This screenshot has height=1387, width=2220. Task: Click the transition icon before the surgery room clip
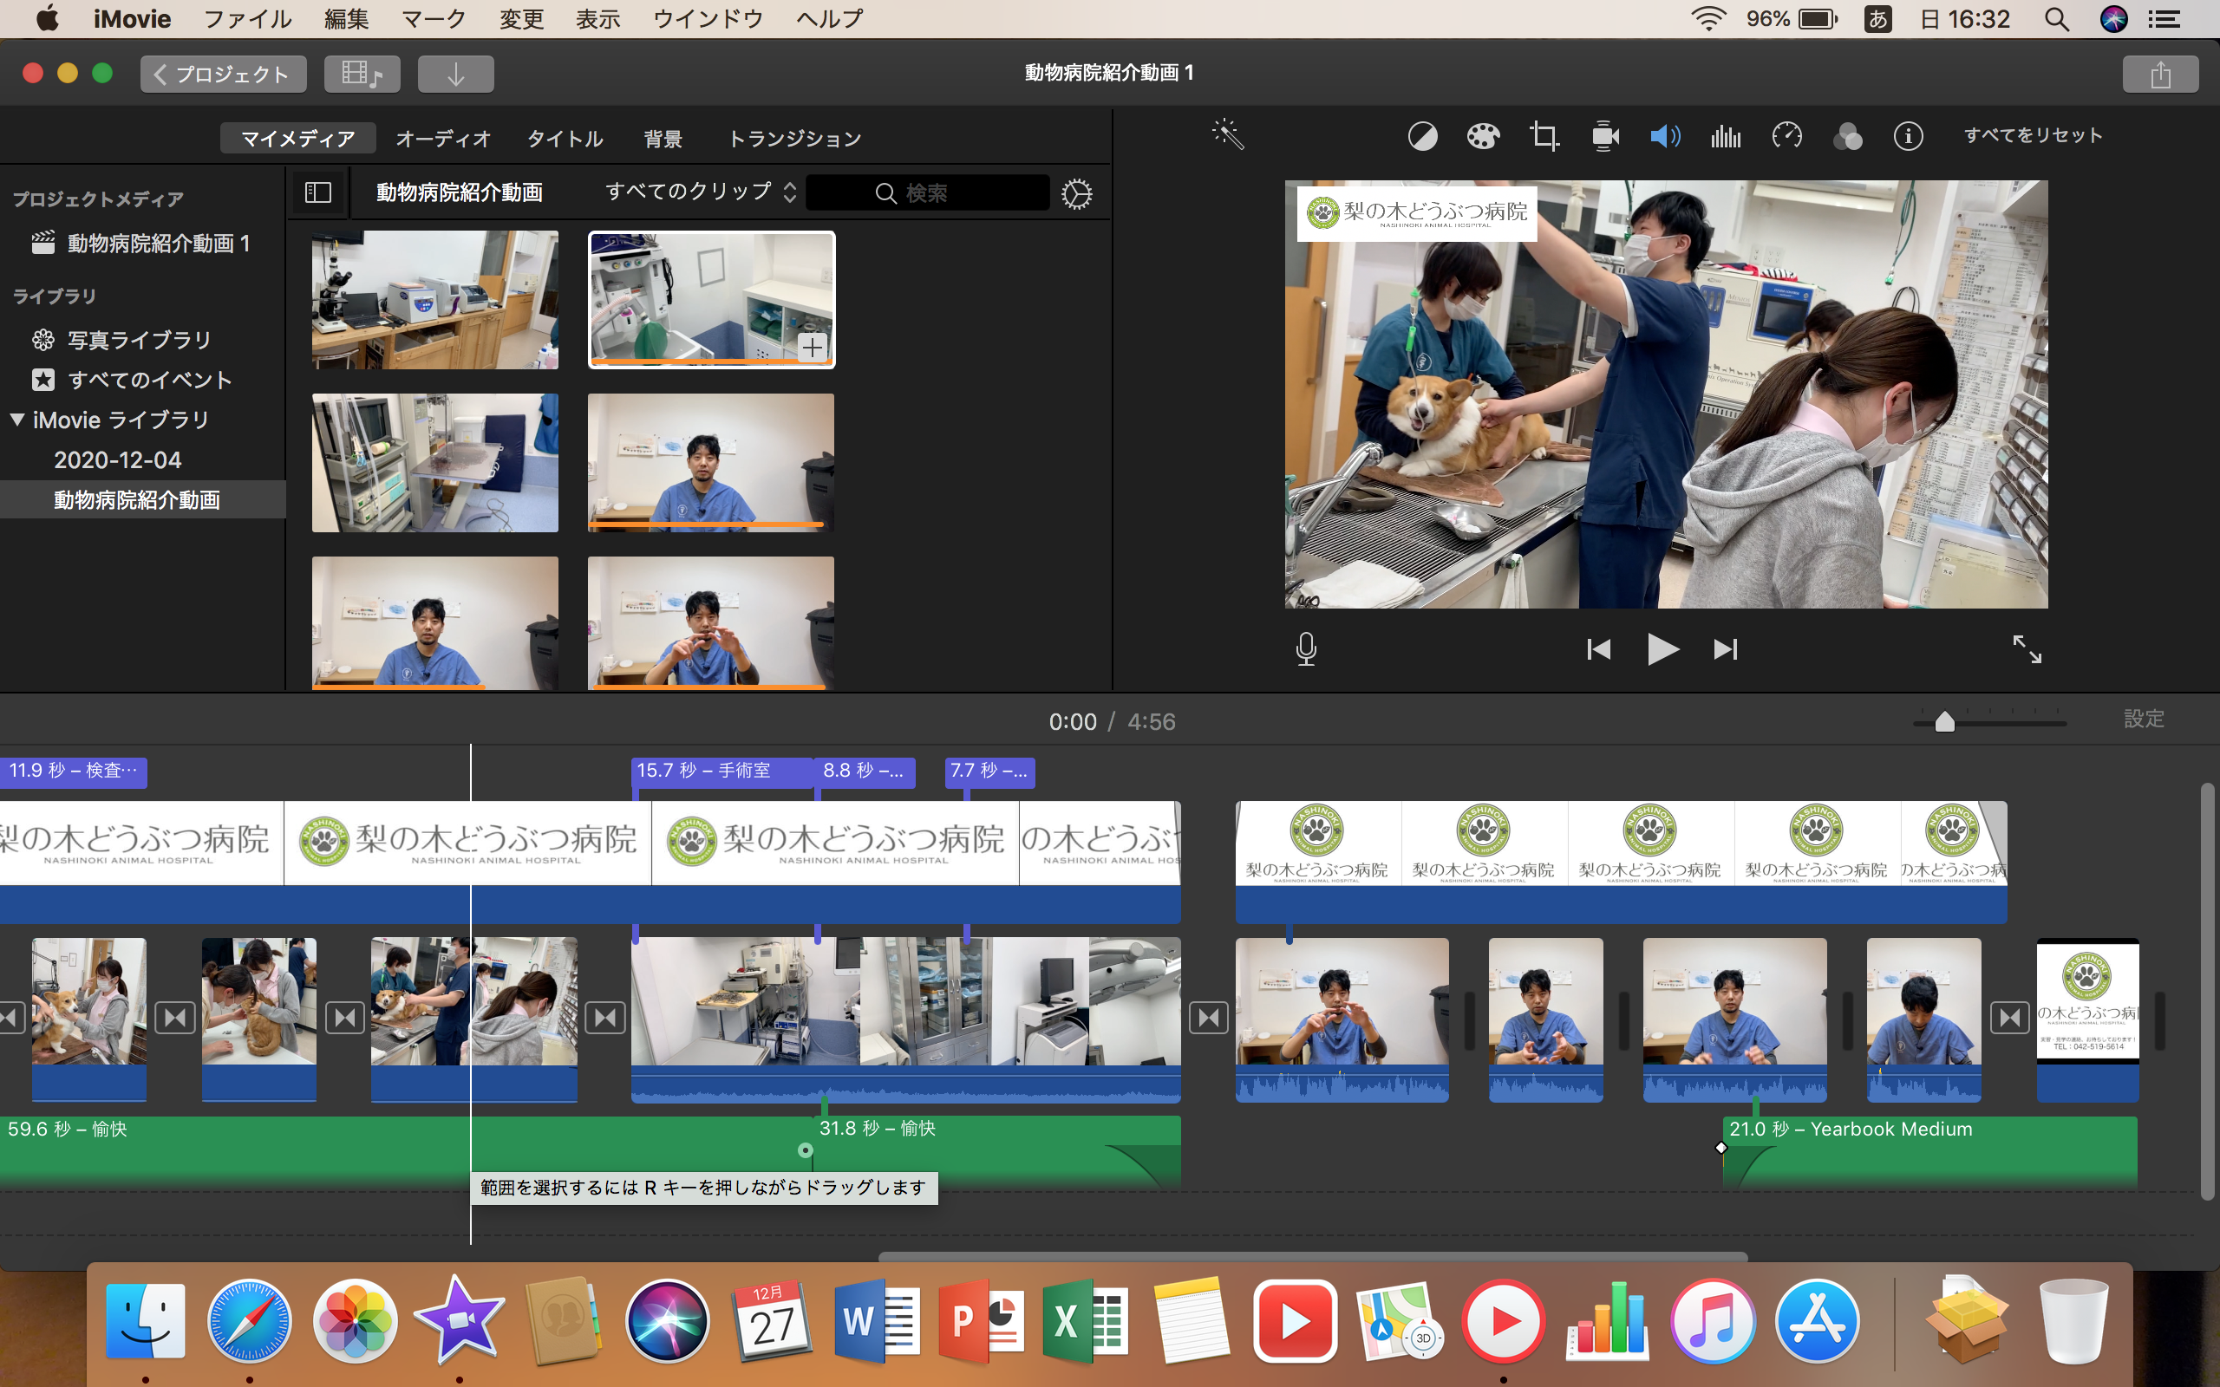(605, 1018)
